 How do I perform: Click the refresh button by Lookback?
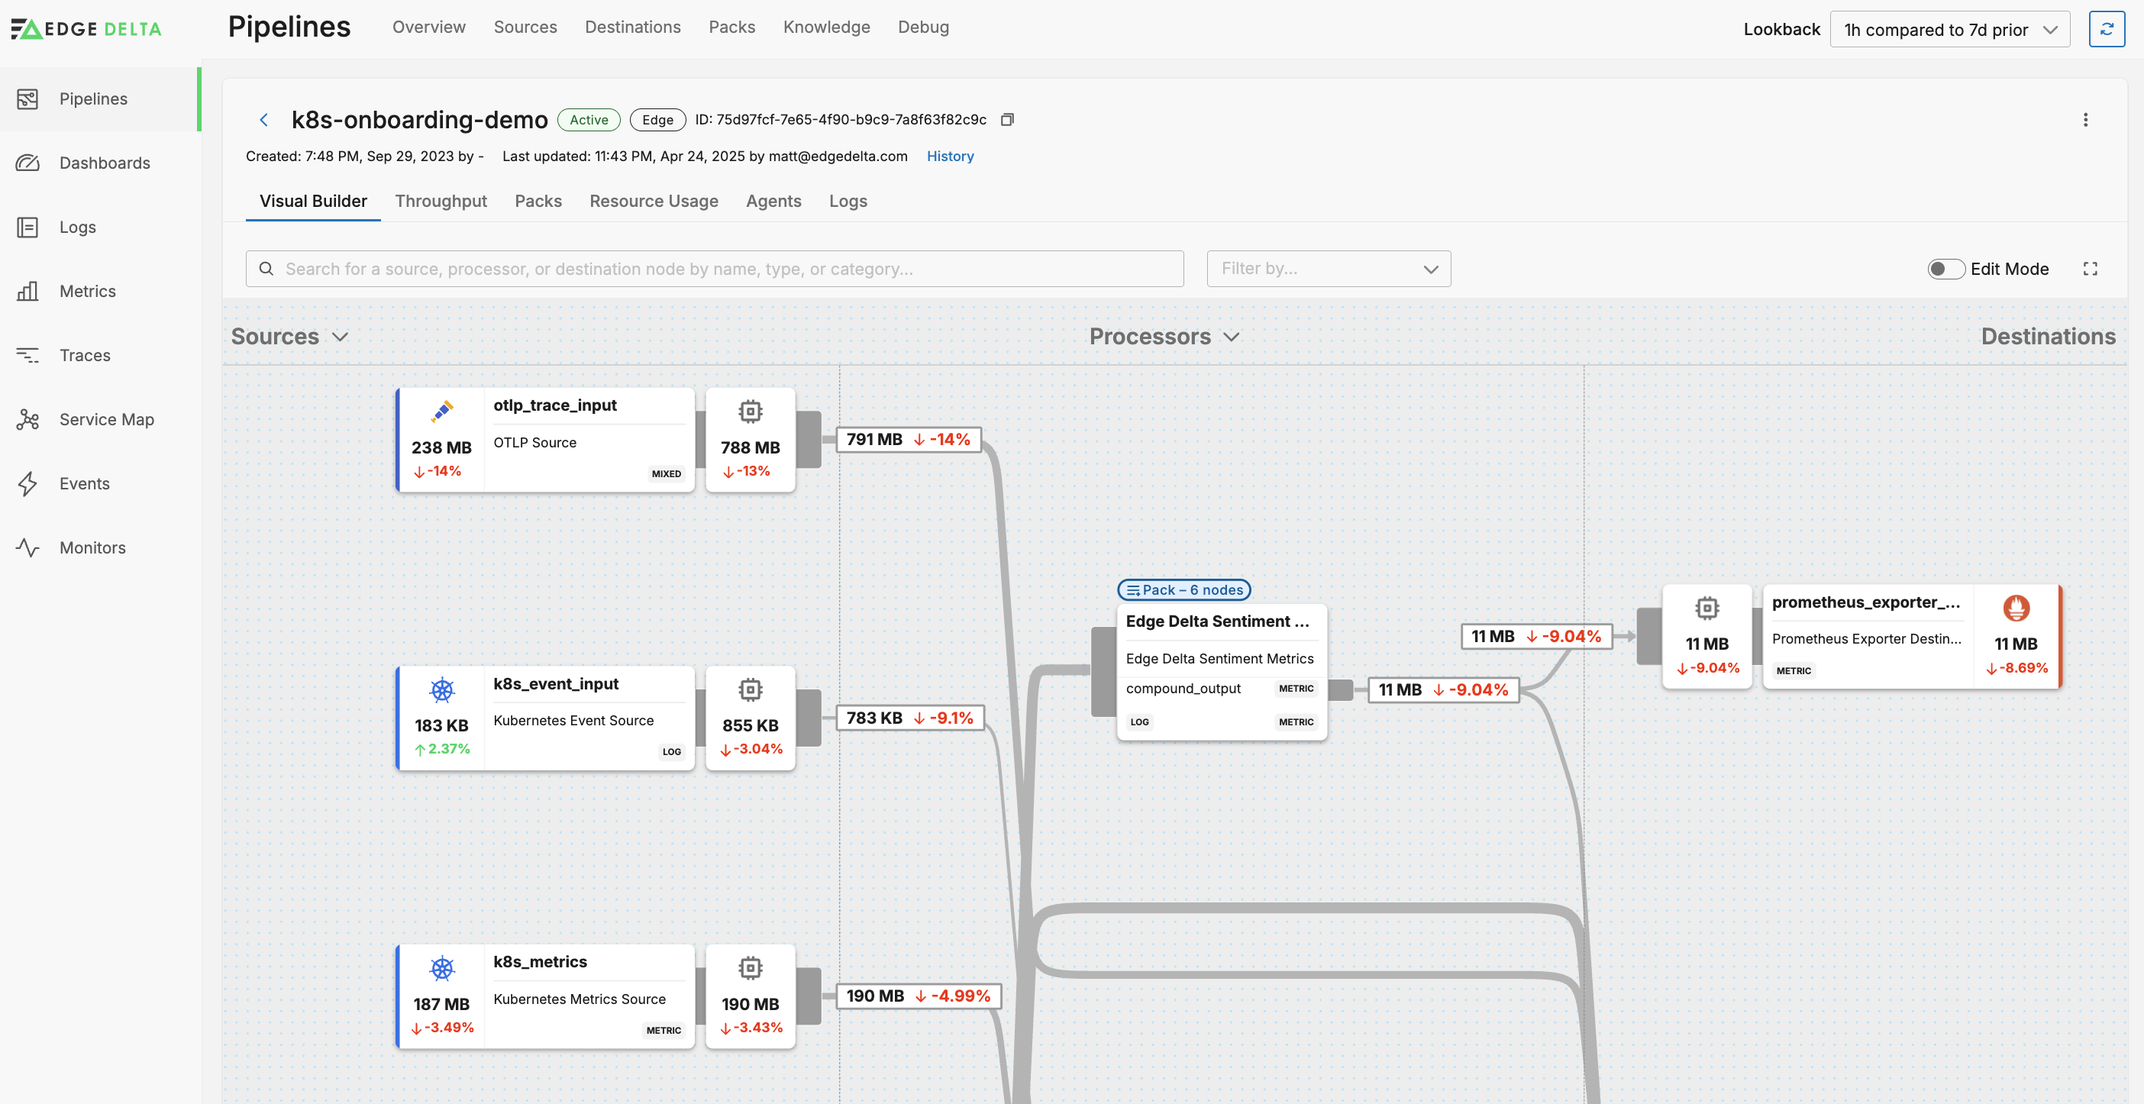click(x=2106, y=29)
